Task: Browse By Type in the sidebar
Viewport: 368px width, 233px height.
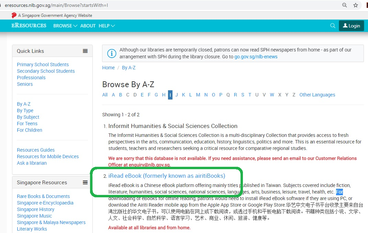Action: tap(25, 110)
